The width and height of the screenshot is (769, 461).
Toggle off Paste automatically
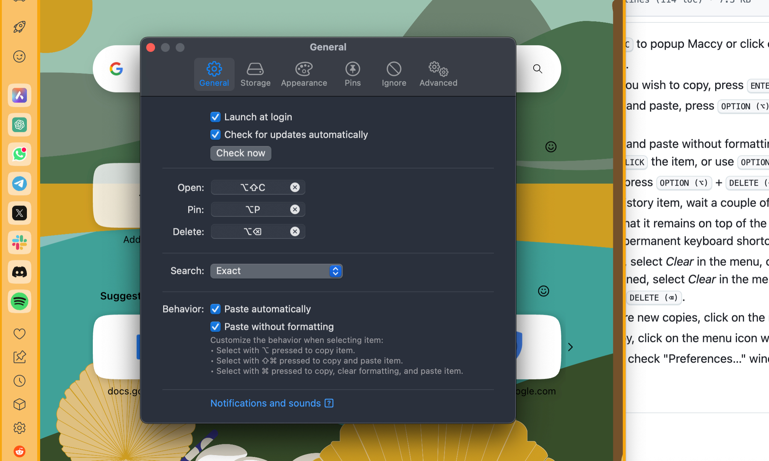pyautogui.click(x=215, y=309)
